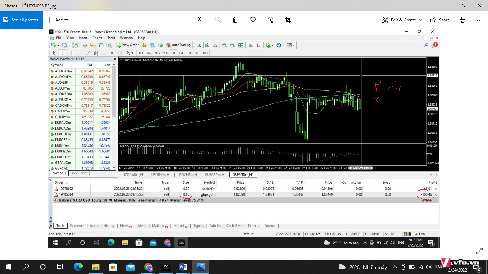488x274 pixels.
Task: Click the MetaTrader chart zoom in magnifier
Action: coord(224,45)
